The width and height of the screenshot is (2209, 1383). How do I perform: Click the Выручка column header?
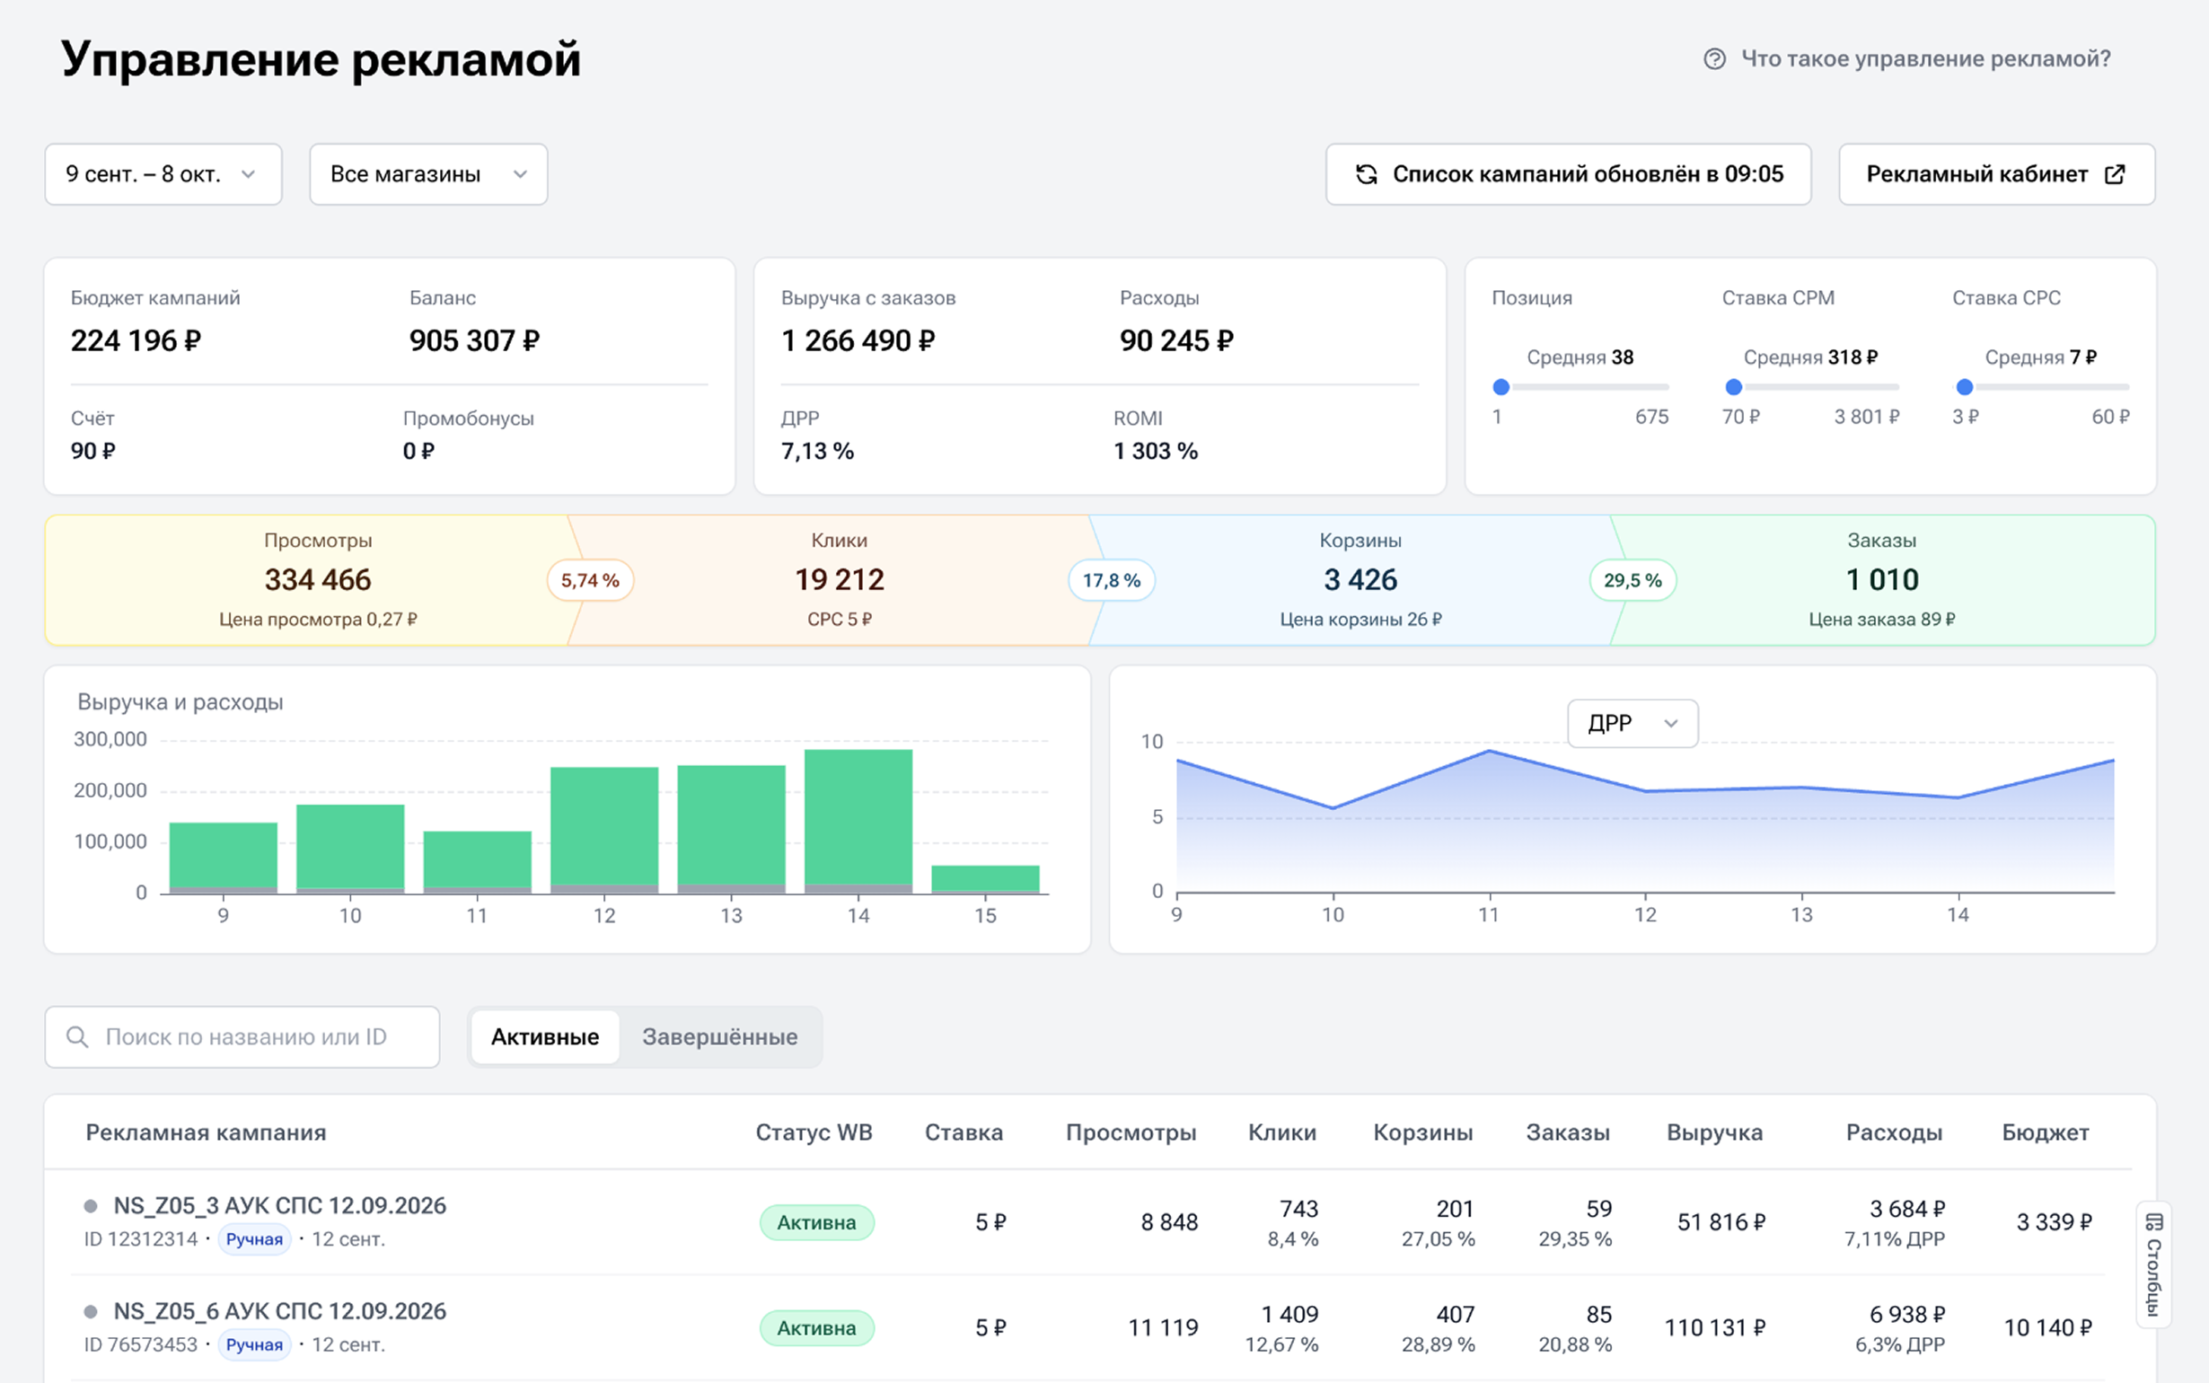[x=1714, y=1132]
